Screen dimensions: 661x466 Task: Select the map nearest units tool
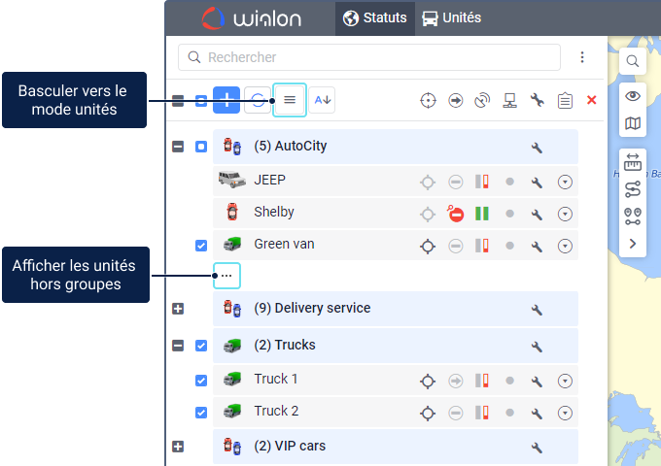click(633, 216)
